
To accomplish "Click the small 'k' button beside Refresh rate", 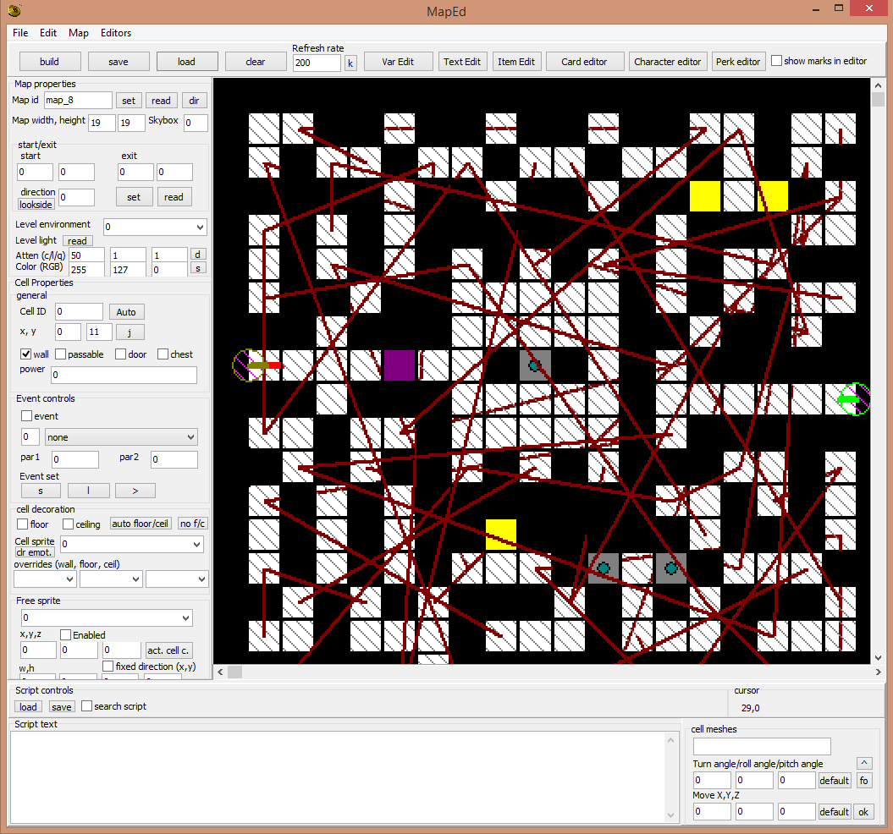I will coord(350,63).
